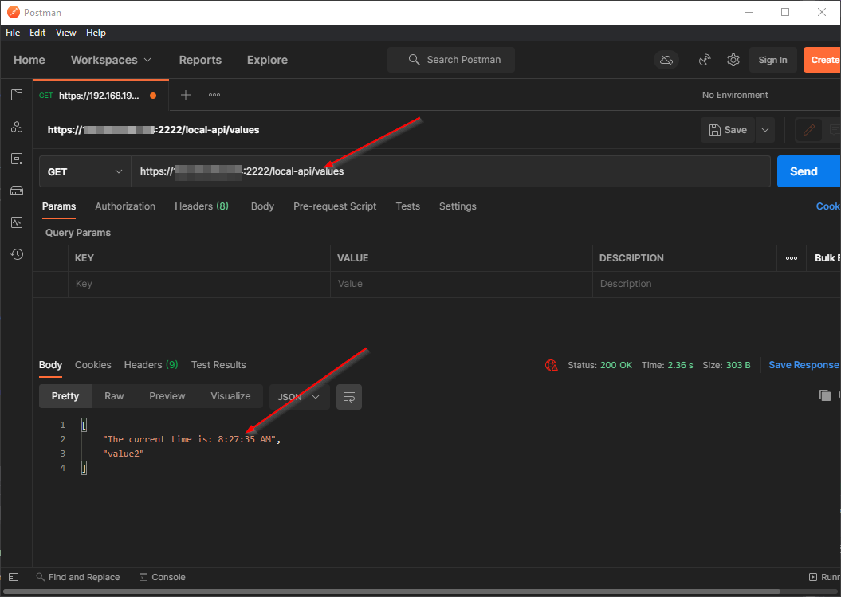The height and width of the screenshot is (597, 841).
Task: Open the Collections sidebar panel
Action: 16,94
